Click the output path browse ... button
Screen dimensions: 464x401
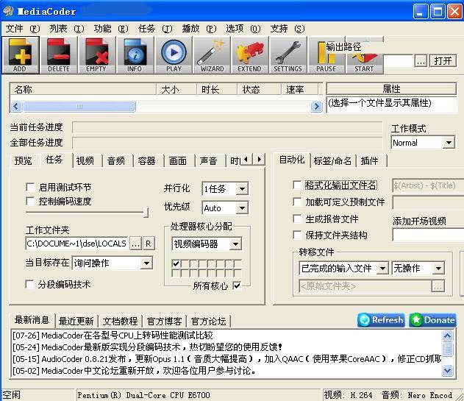pyautogui.click(x=421, y=61)
